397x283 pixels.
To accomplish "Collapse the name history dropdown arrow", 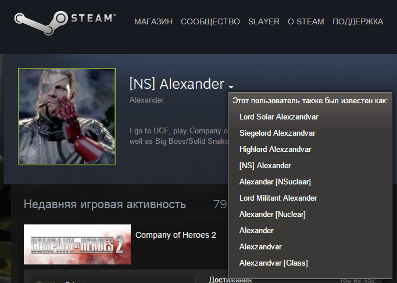I will tap(231, 87).
